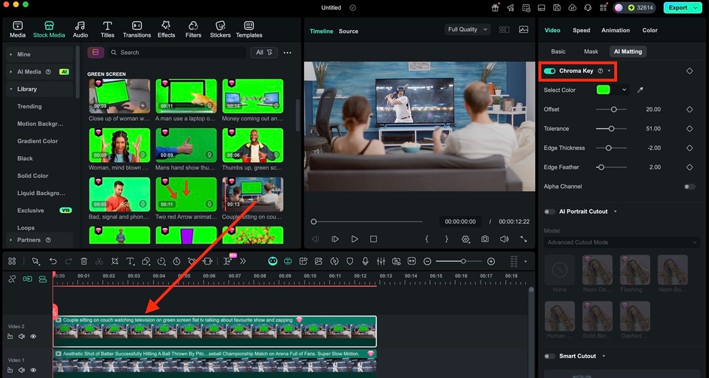
Task: Open the Mask subtab
Action: click(591, 52)
